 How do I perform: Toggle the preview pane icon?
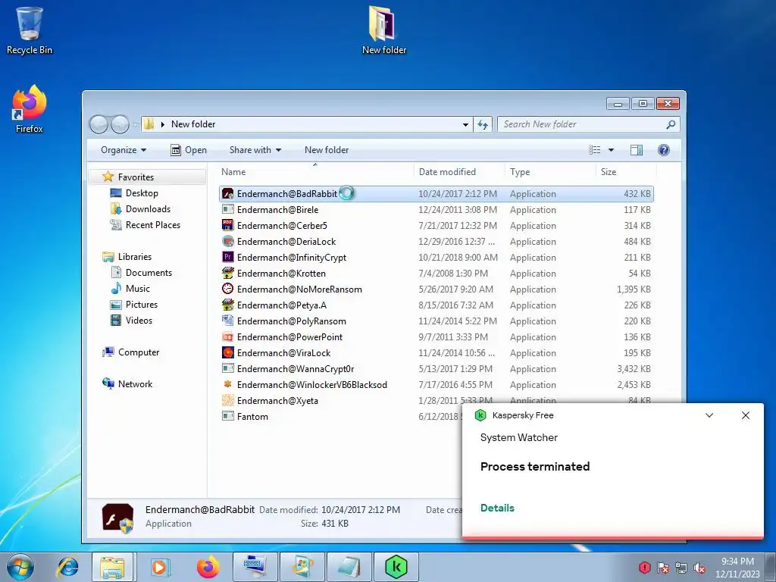click(x=637, y=150)
